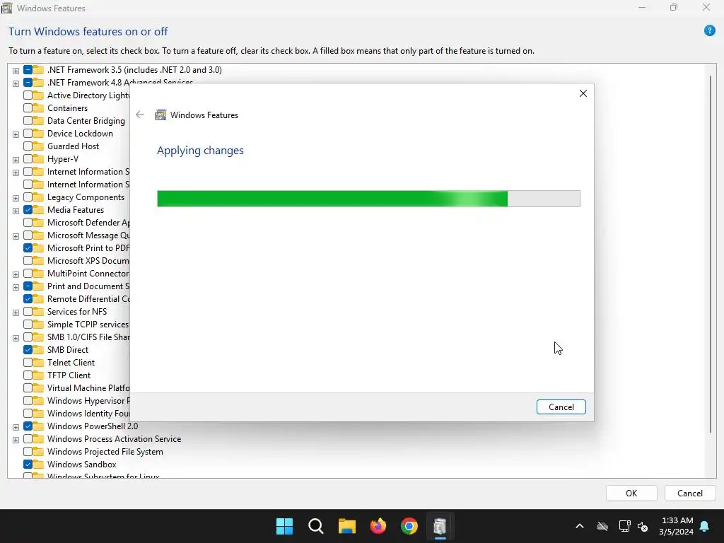
Task: Open taskbar Search
Action: click(316, 526)
